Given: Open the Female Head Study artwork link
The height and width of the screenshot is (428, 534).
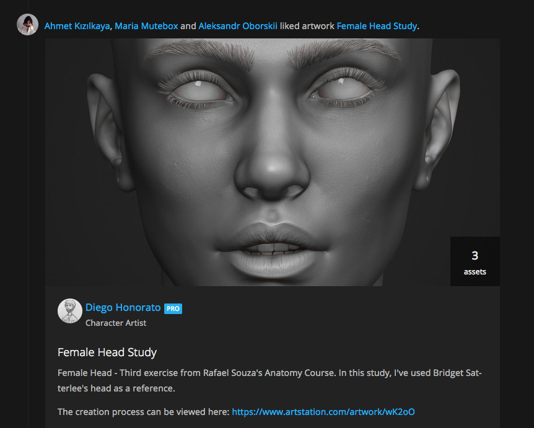Looking at the screenshot, I should (x=377, y=26).
